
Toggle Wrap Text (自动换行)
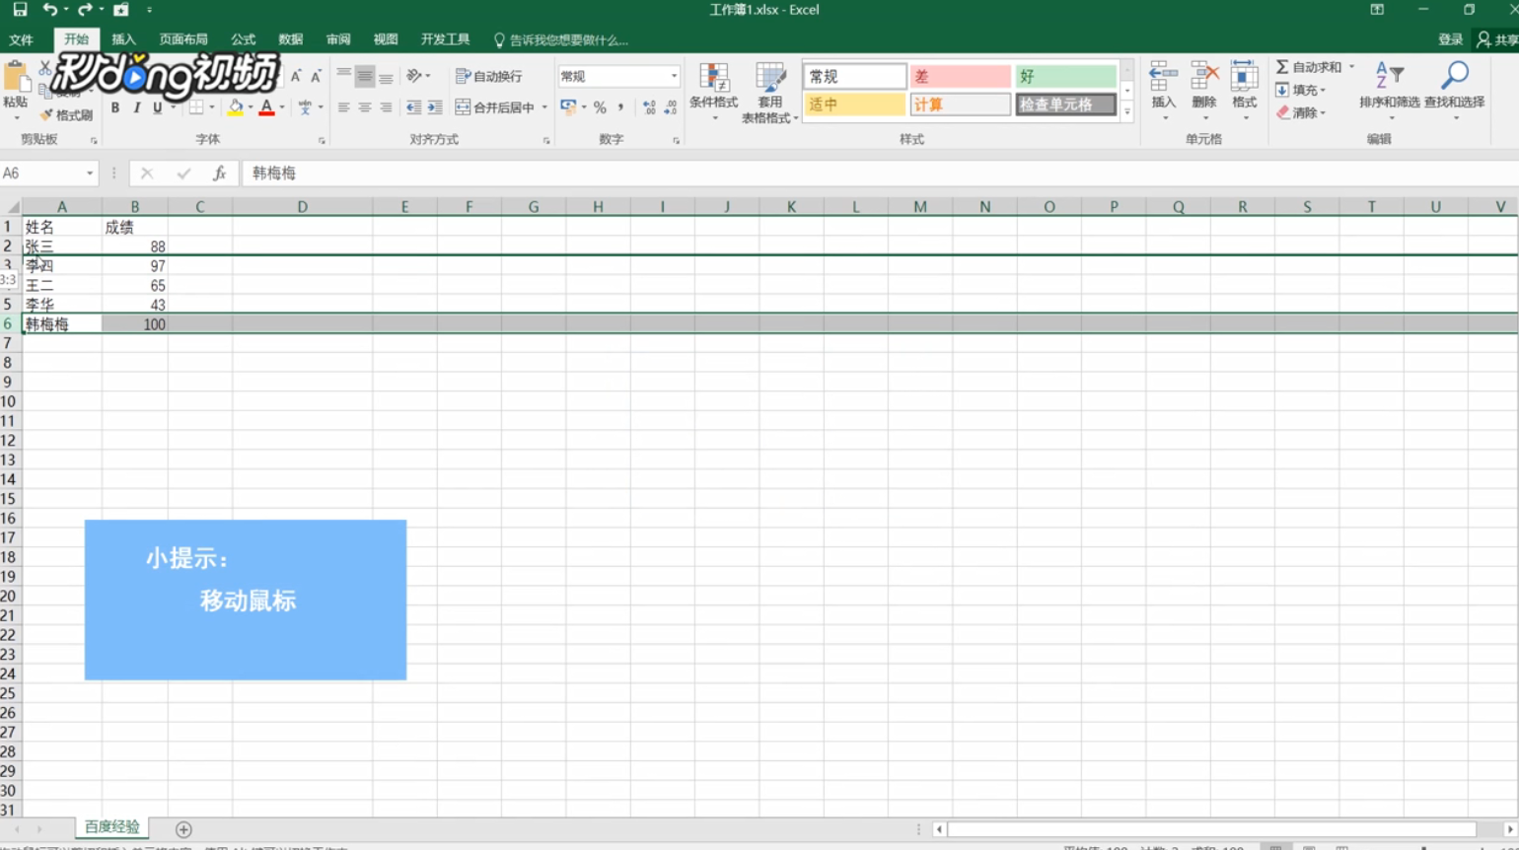[x=489, y=76]
